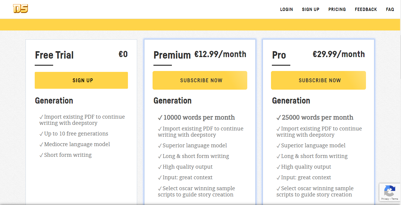Open the LOGIN page from the navigation

click(x=286, y=9)
